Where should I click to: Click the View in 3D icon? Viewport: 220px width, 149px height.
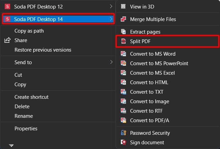(x=123, y=6)
